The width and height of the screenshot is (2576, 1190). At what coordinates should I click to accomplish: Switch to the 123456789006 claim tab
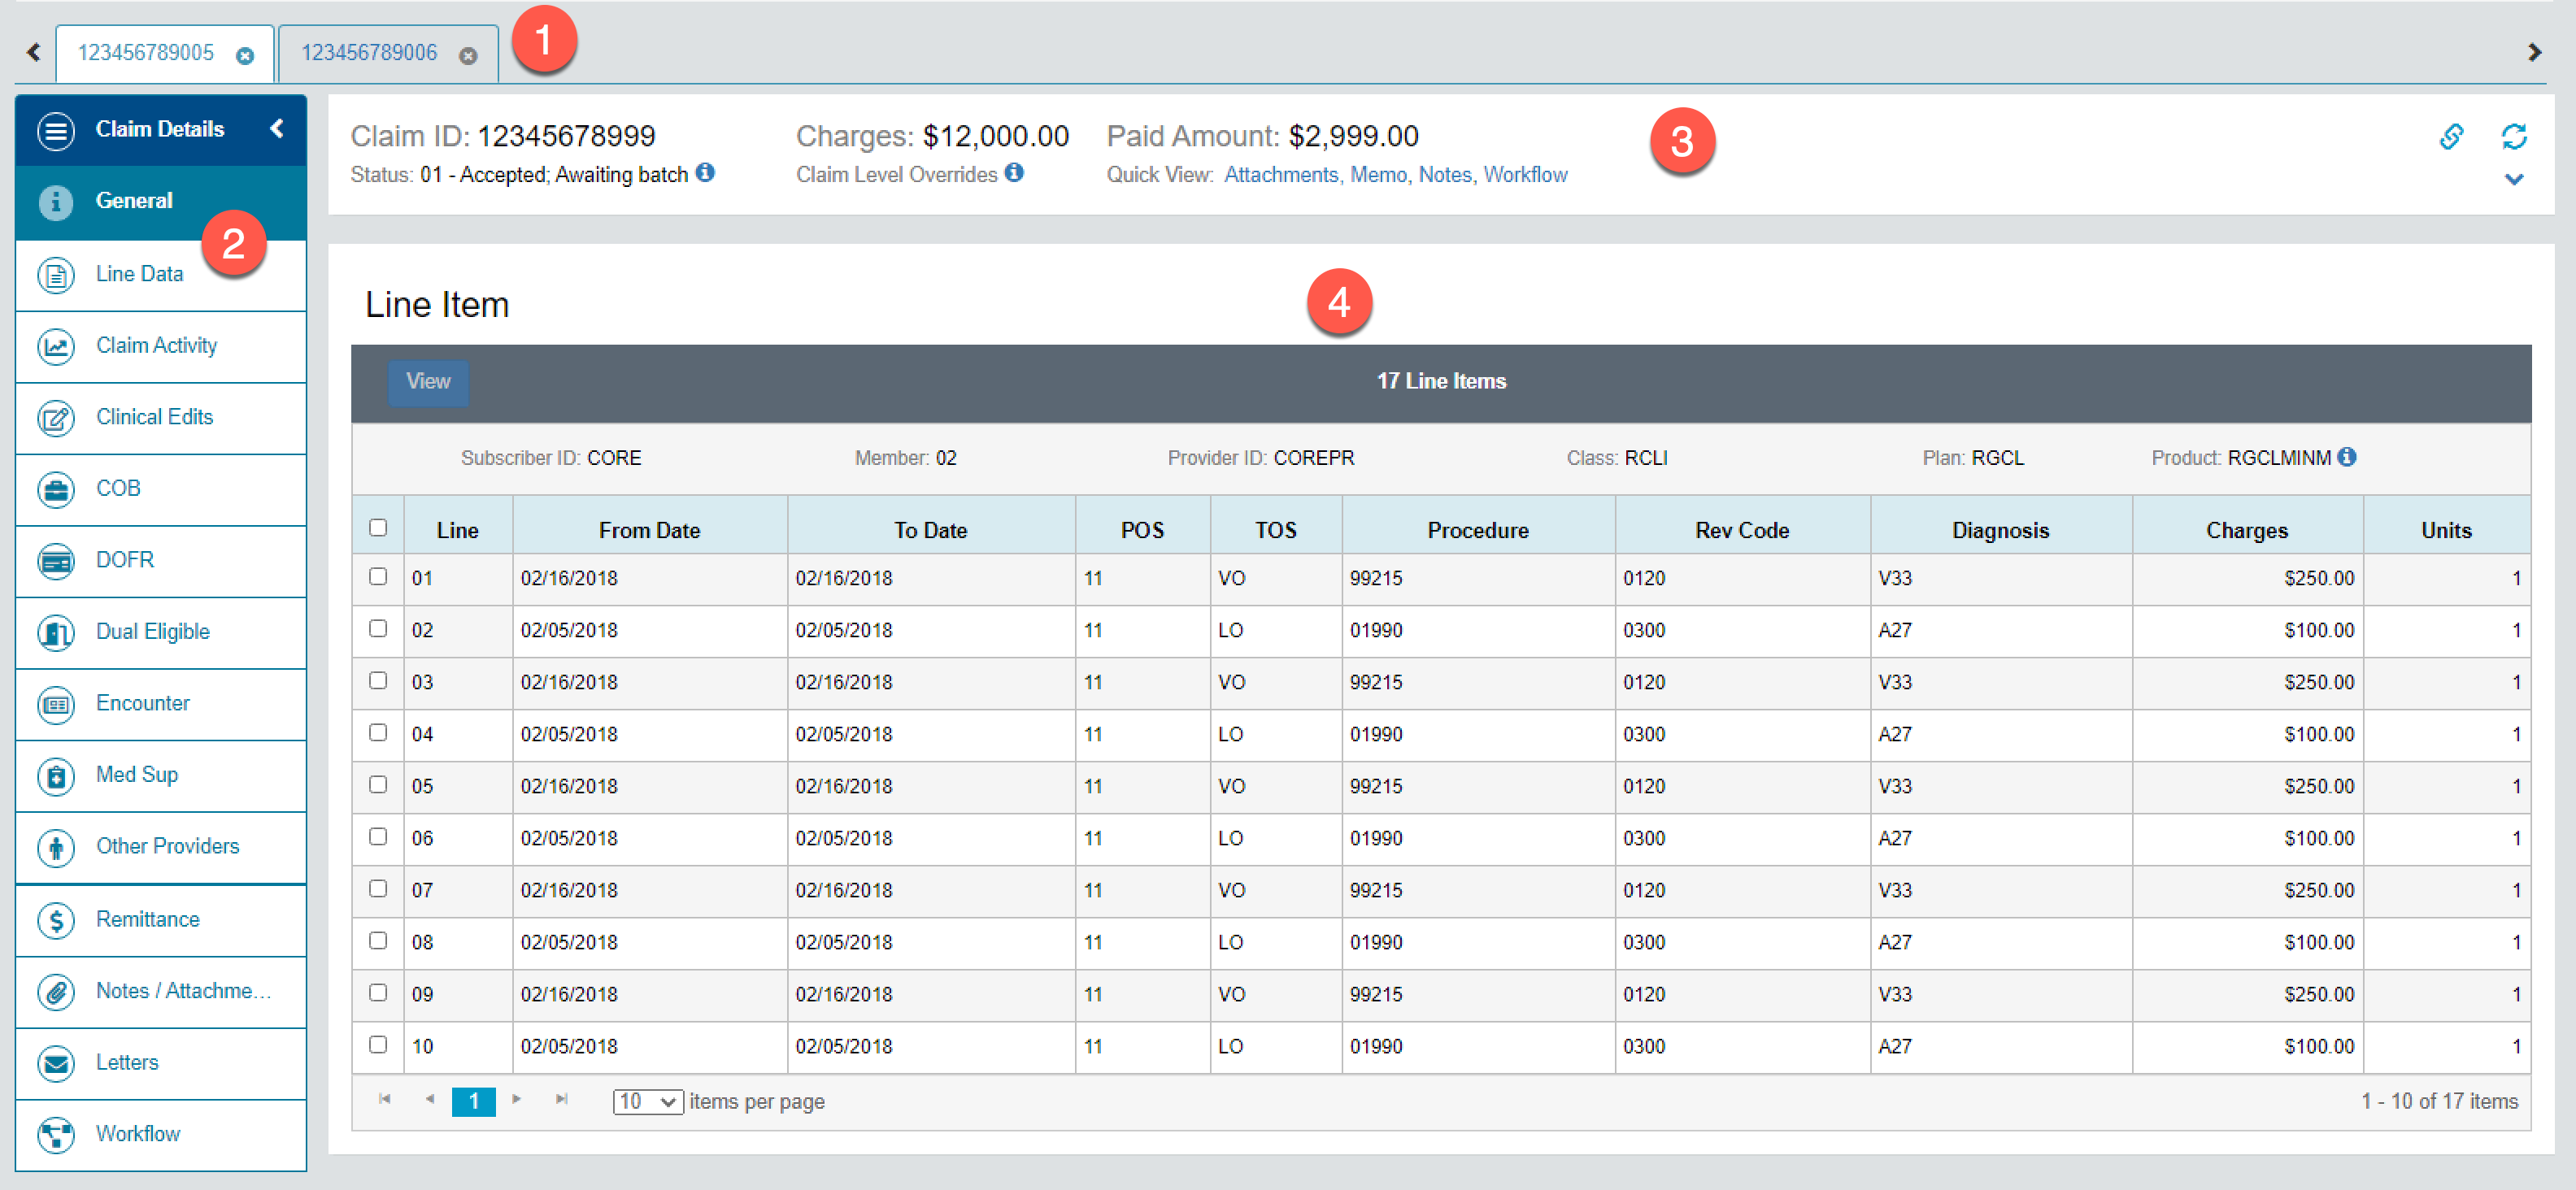(x=369, y=53)
